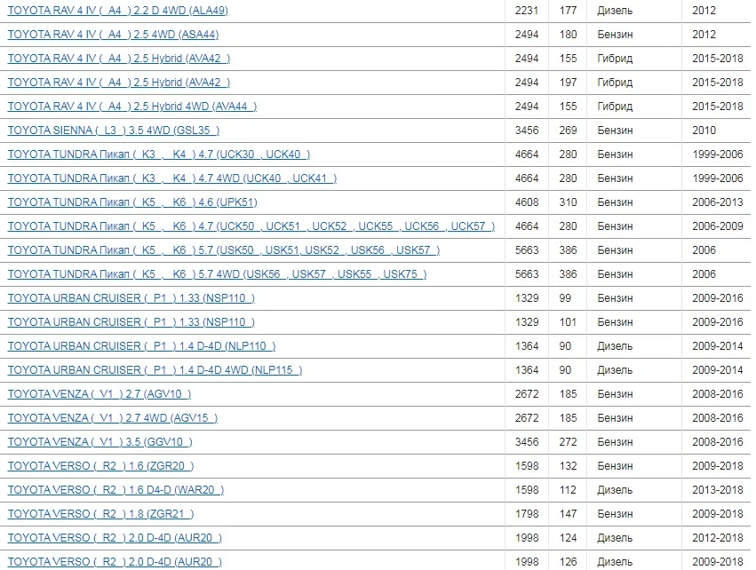Screen dimensions: 756x570
Task: Click "1364" in the URBAN CRUISER NLP115 row
Action: 527,370
